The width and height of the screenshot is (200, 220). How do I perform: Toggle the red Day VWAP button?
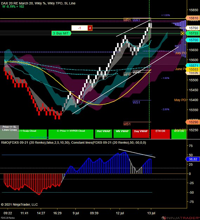pos(141,134)
